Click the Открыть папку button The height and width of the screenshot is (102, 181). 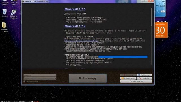pos(128,78)
